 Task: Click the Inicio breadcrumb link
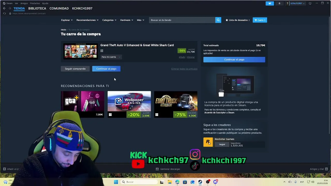coord(63,30)
